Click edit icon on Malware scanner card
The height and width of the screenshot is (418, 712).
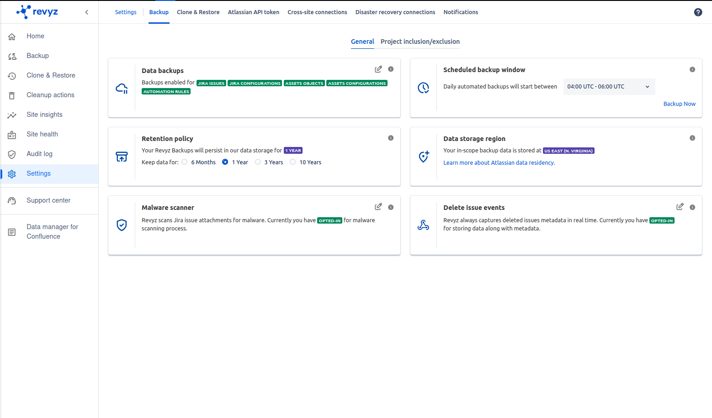pyautogui.click(x=378, y=207)
